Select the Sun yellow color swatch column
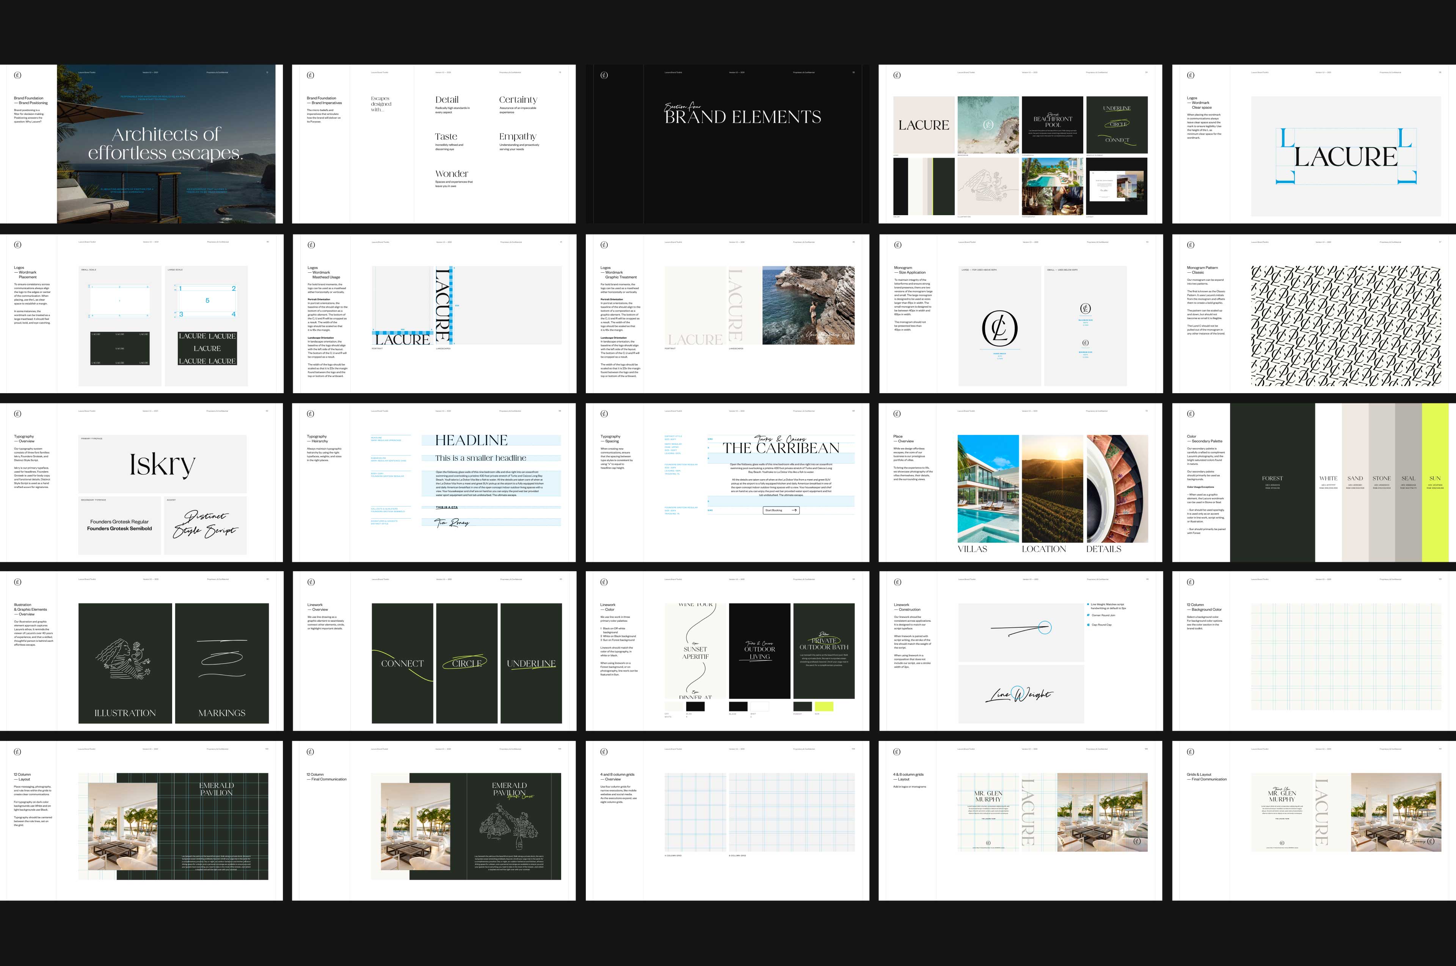Screen dimensions: 1456x966 (x=1435, y=482)
